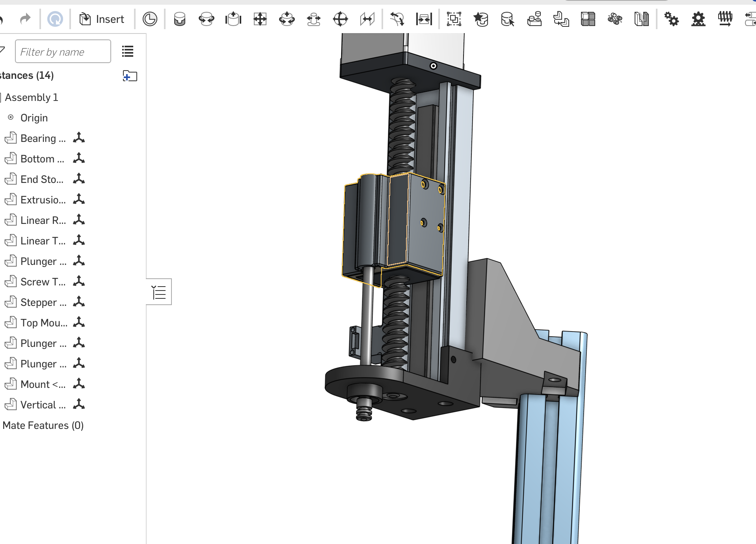The height and width of the screenshot is (544, 756).
Task: Select Origin in the instance list
Action: point(34,118)
